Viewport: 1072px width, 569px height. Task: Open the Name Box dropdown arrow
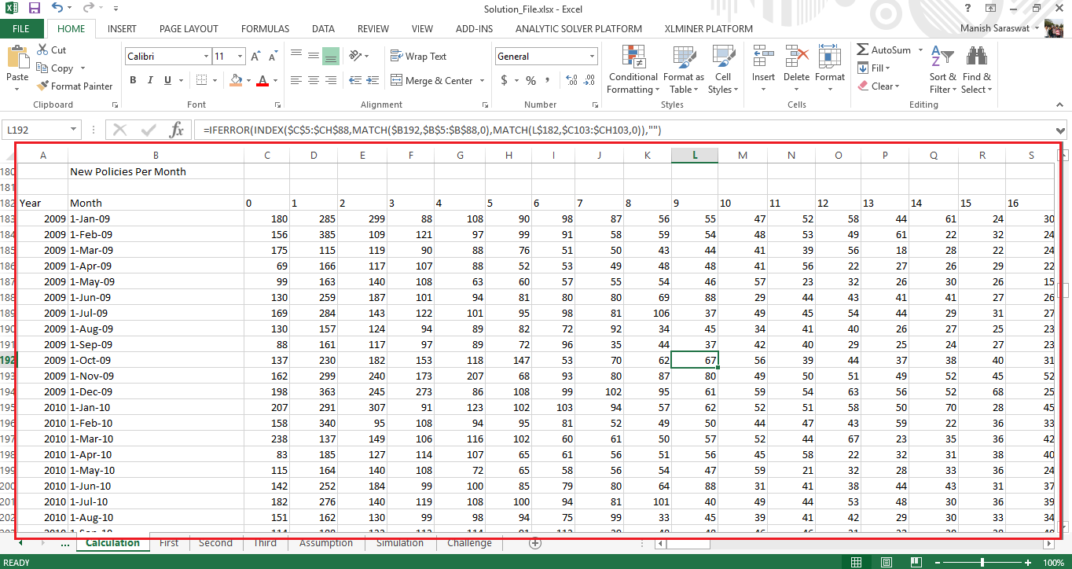tap(74, 130)
